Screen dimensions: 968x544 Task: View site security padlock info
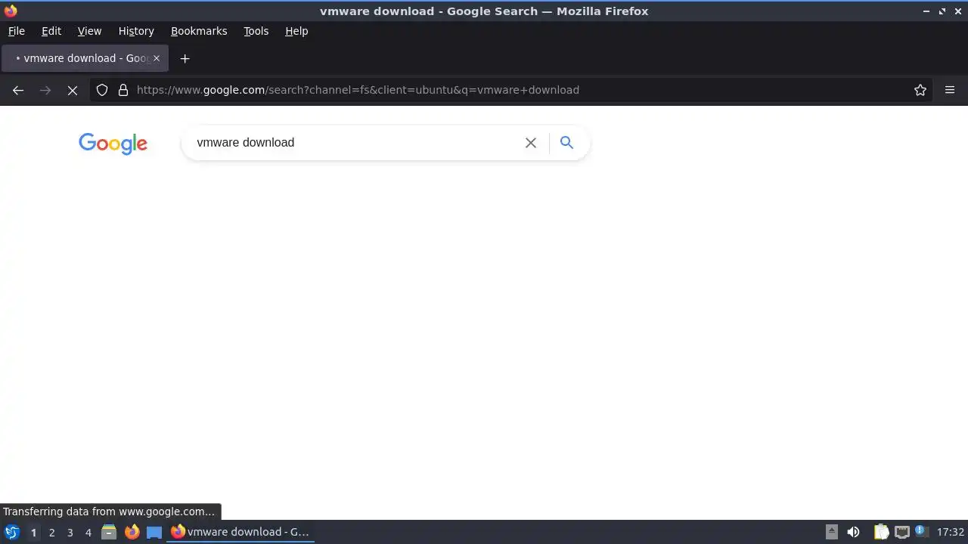(123, 90)
